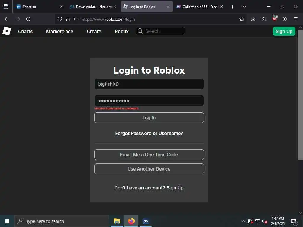Image resolution: width=303 pixels, height=227 pixels.
Task: Click the green Sign Up button
Action: (284, 31)
